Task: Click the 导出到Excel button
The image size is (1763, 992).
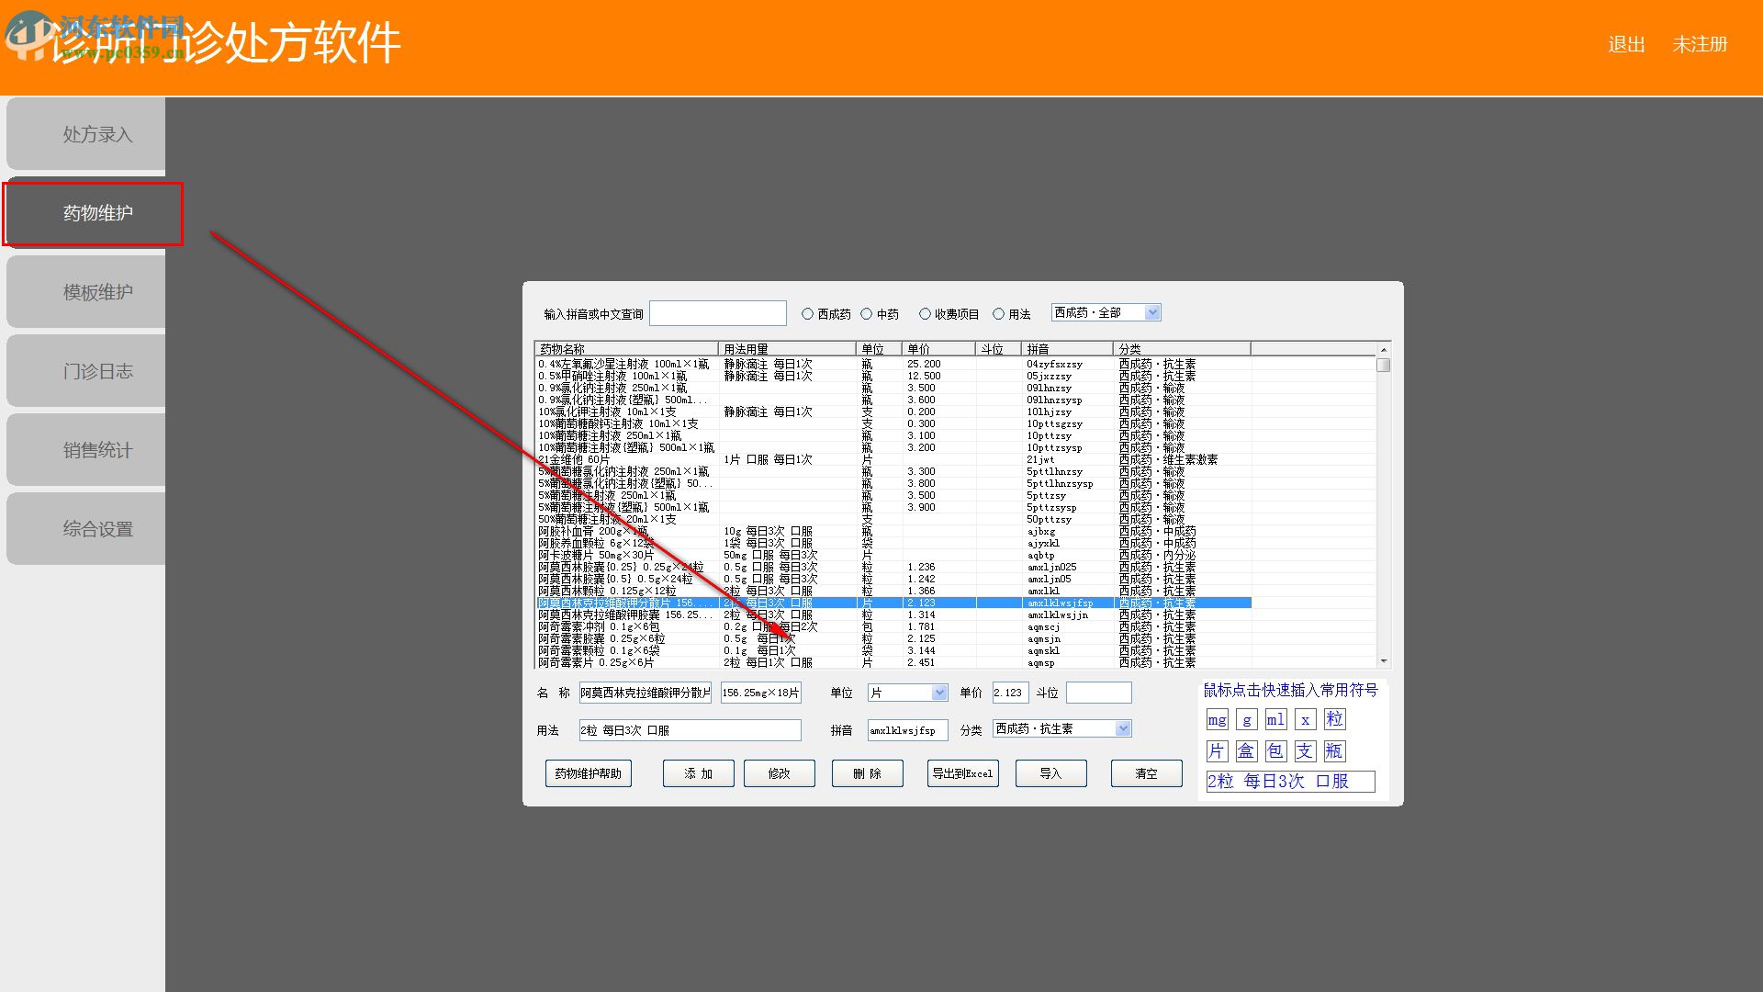Action: (962, 773)
